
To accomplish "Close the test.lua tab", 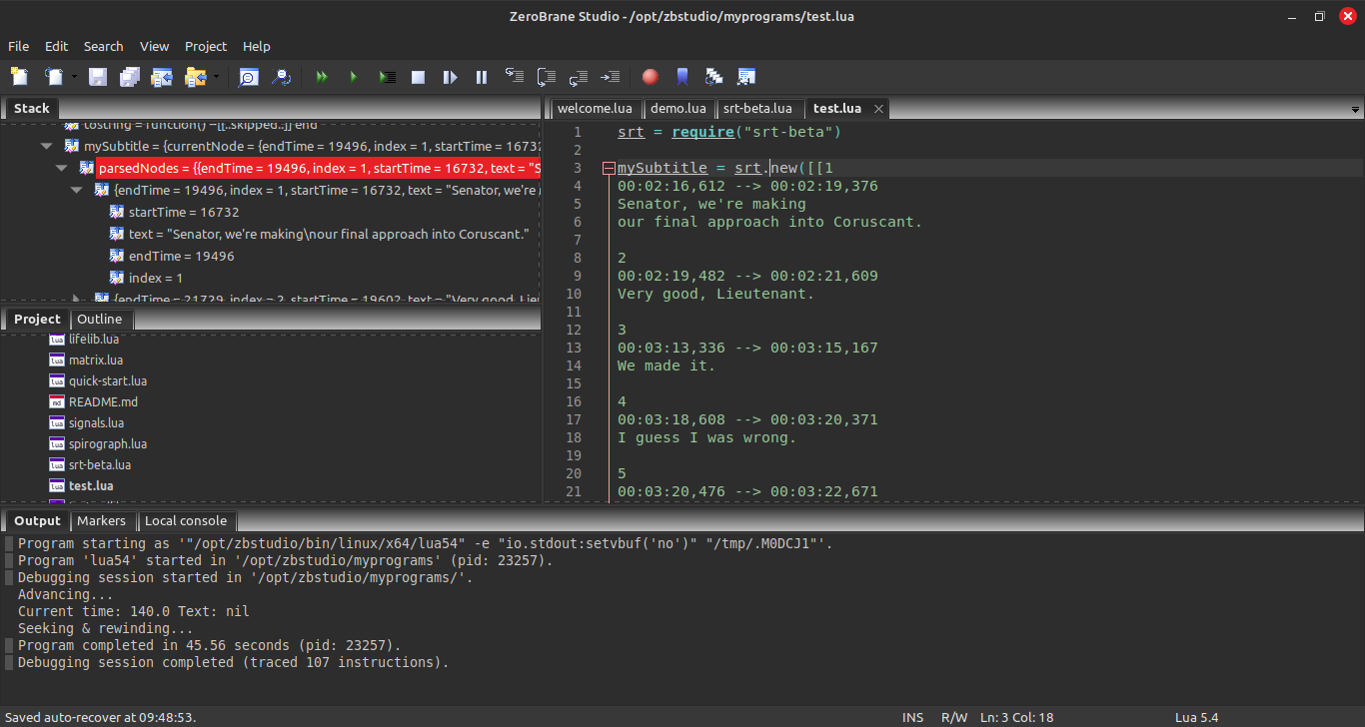I will coord(878,109).
